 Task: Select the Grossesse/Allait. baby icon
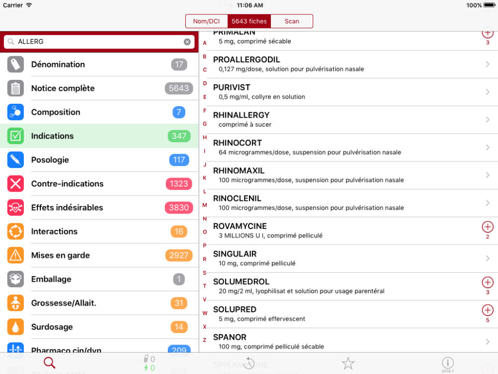[x=15, y=303]
